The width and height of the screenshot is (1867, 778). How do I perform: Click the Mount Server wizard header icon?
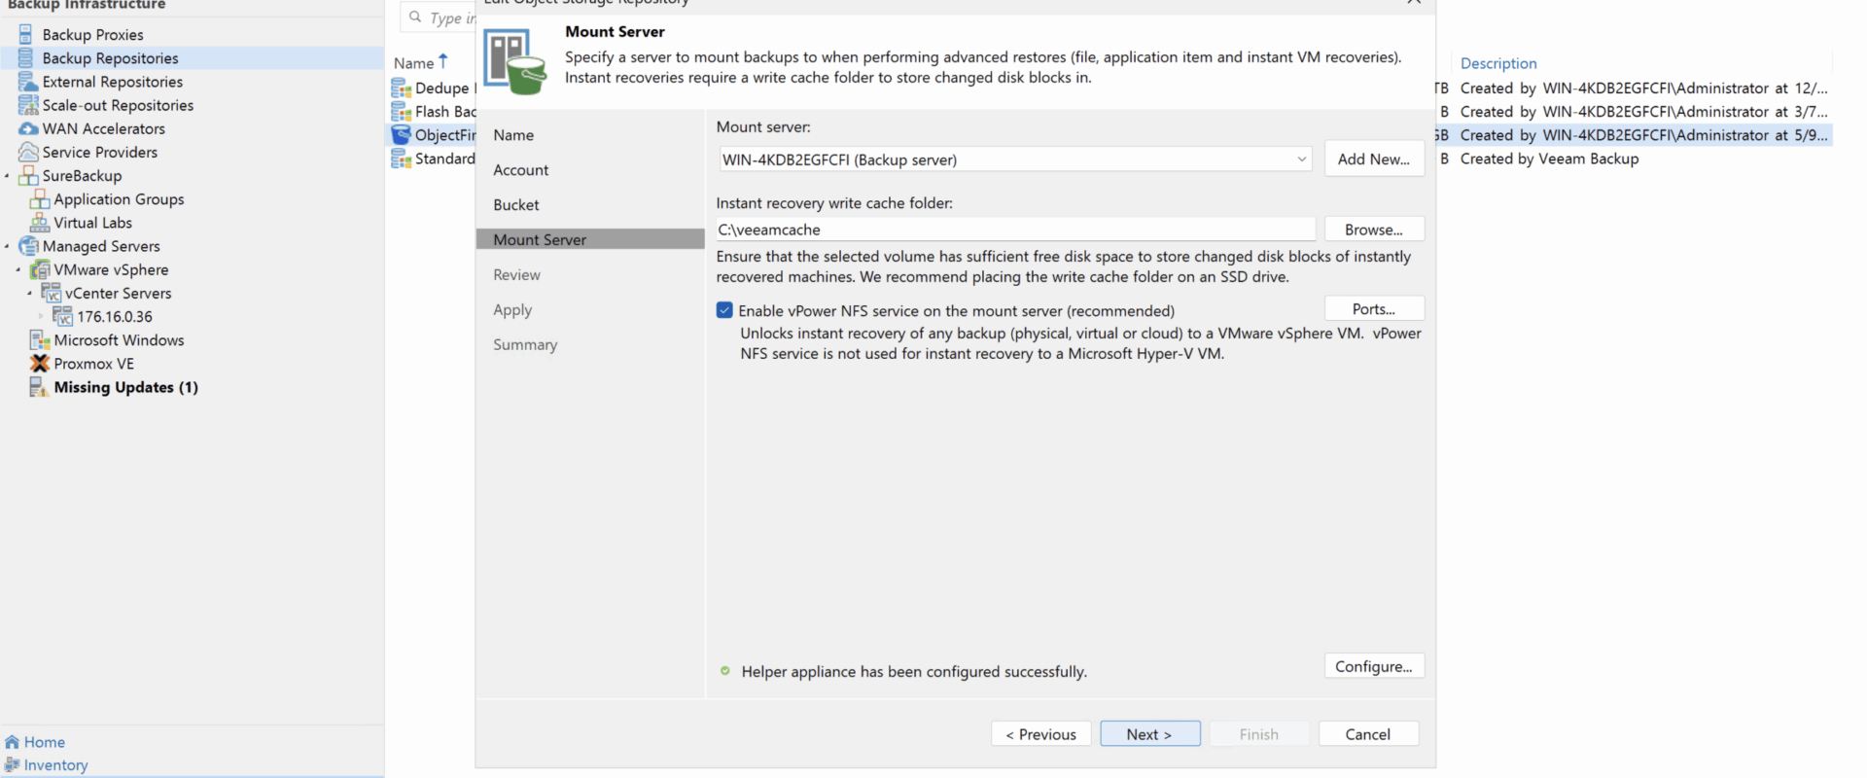point(515,61)
